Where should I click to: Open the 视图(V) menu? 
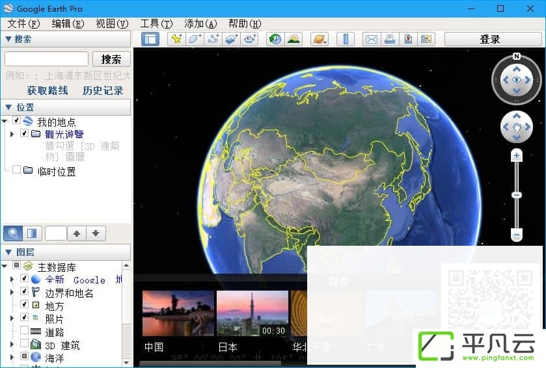pos(112,23)
